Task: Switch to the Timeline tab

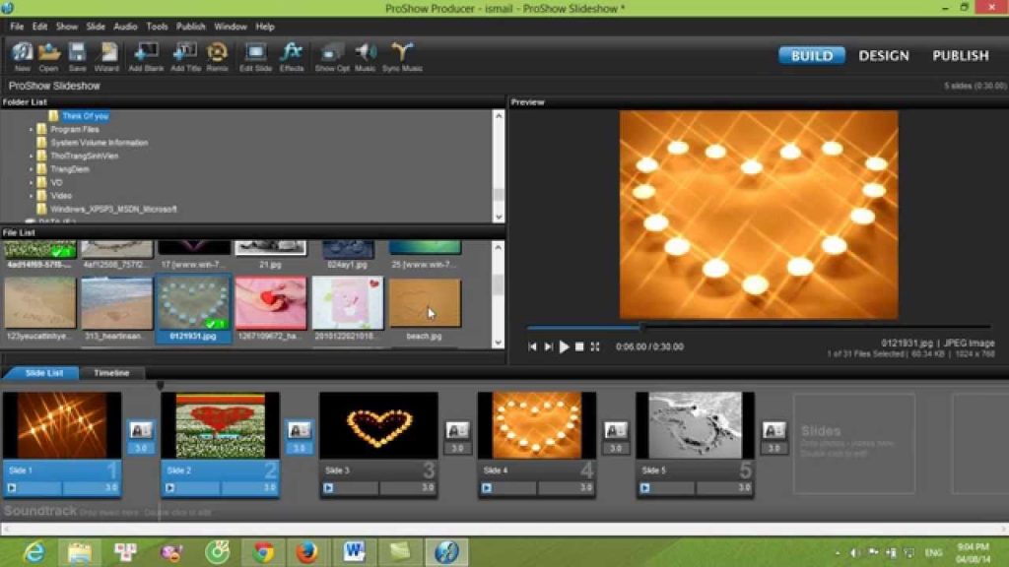Action: click(x=113, y=373)
